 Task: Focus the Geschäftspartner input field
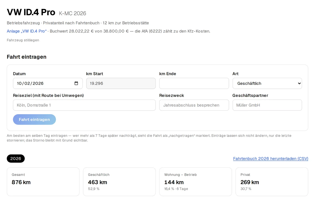tap(267, 105)
